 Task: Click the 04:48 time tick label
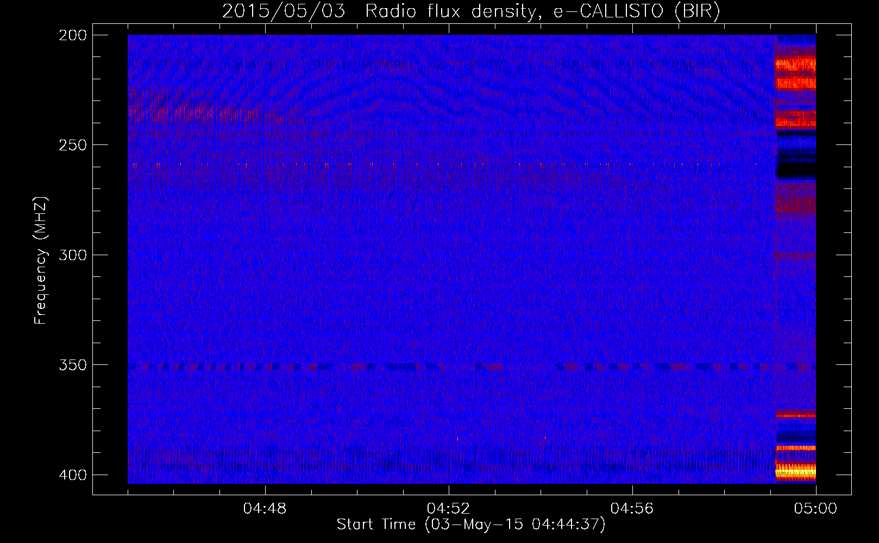[265, 509]
